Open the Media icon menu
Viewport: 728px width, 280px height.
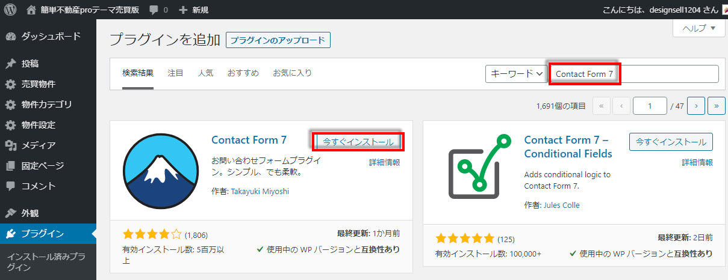(x=10, y=145)
